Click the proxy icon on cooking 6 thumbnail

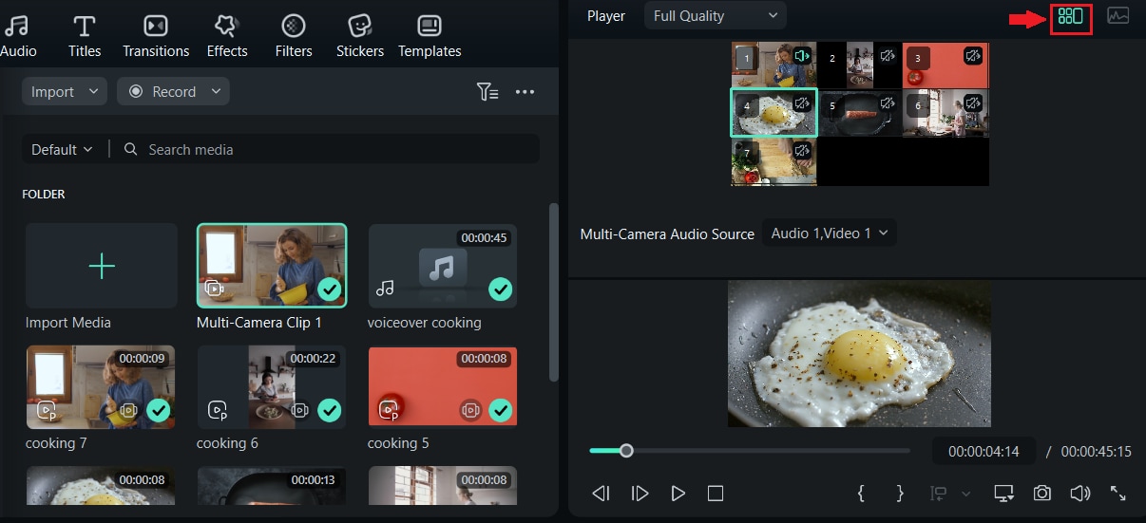tap(218, 411)
